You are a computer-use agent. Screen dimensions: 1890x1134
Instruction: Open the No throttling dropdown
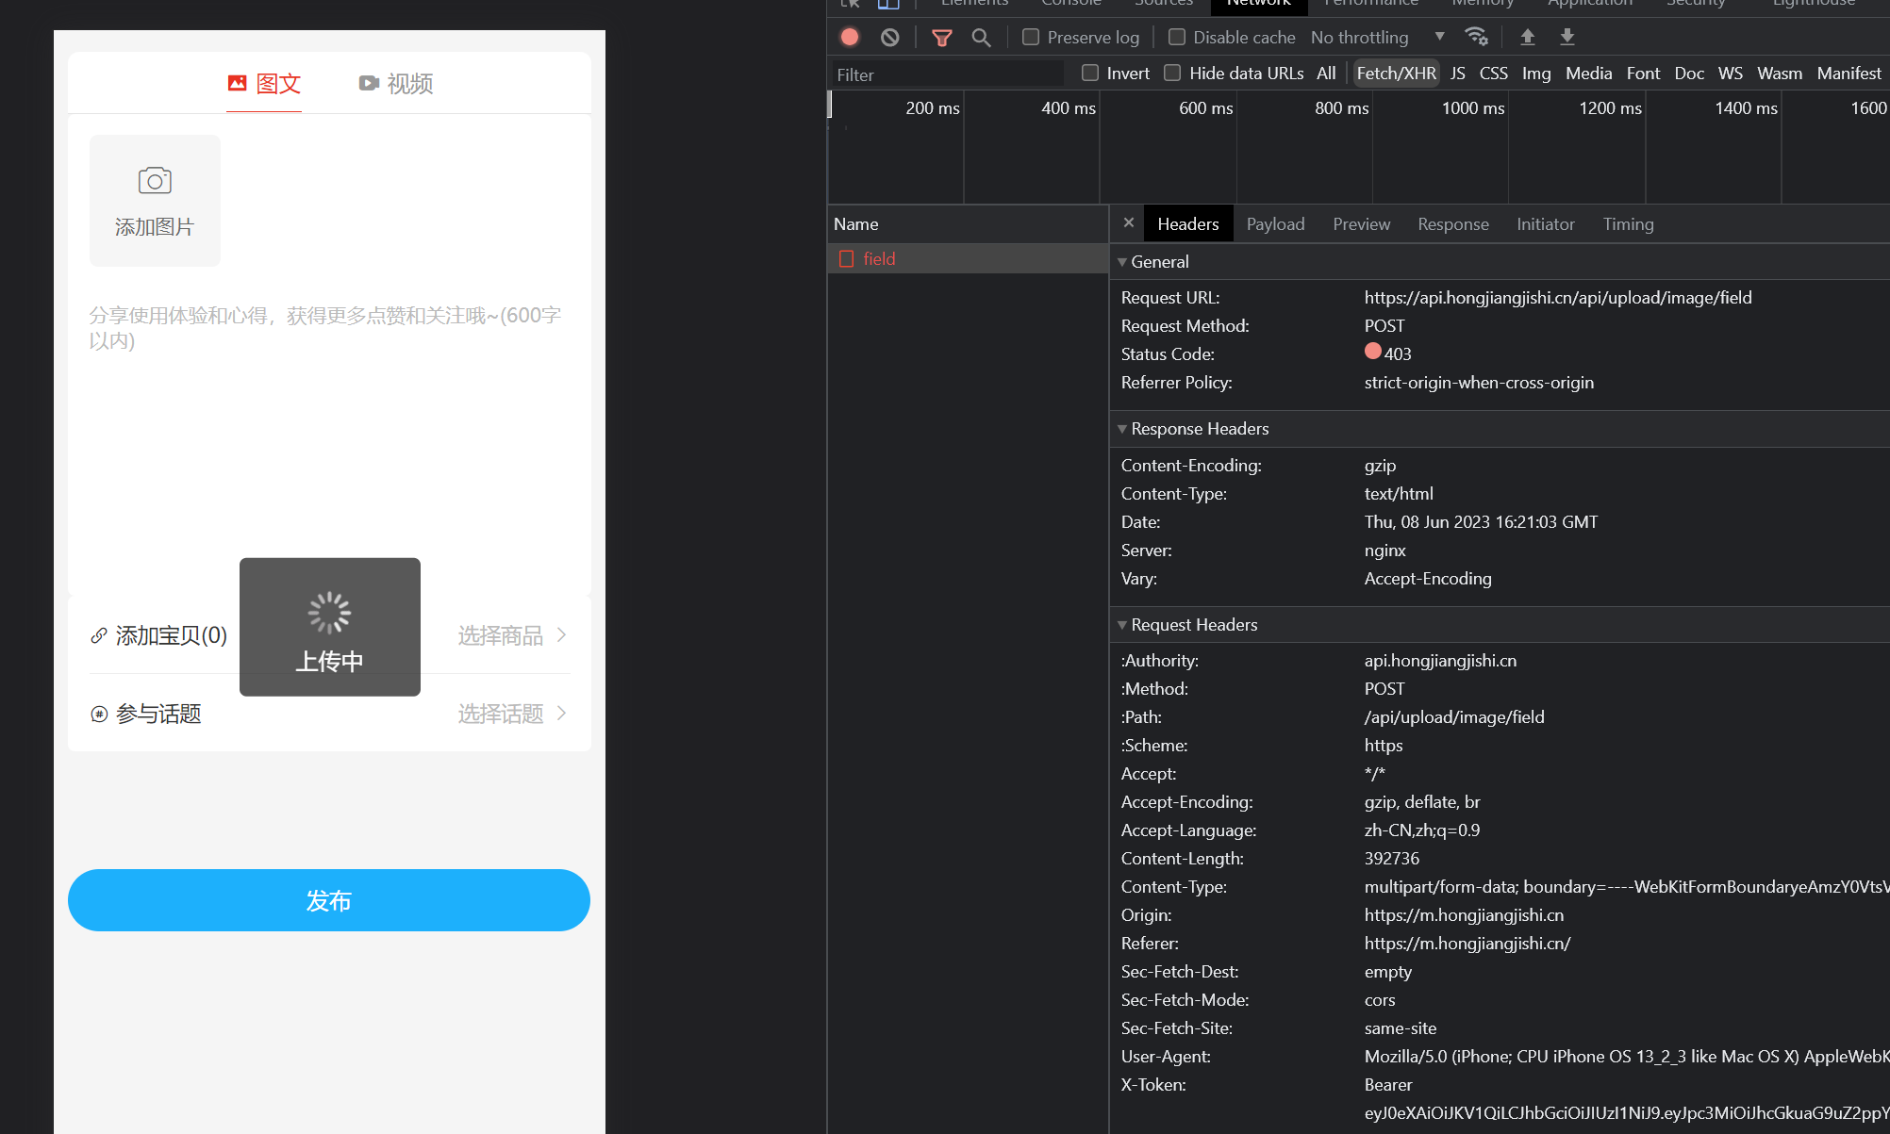(x=1377, y=37)
